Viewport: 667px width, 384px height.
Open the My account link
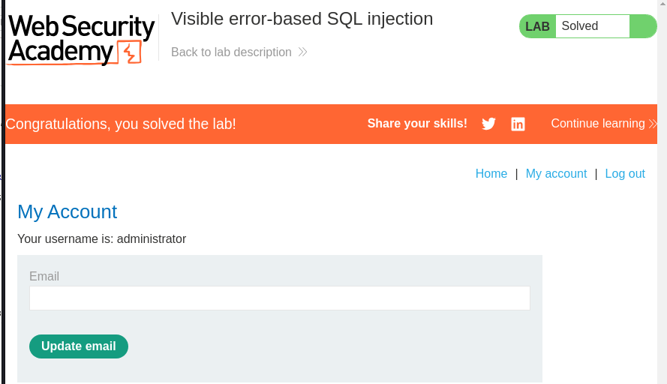[556, 174]
